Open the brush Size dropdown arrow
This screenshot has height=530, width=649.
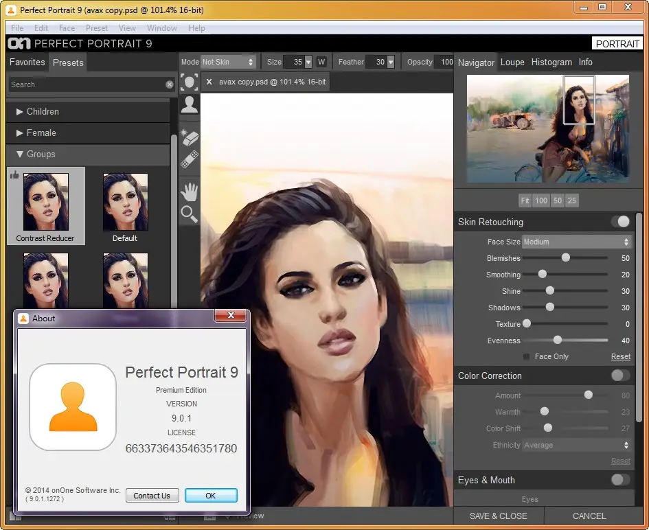point(308,62)
